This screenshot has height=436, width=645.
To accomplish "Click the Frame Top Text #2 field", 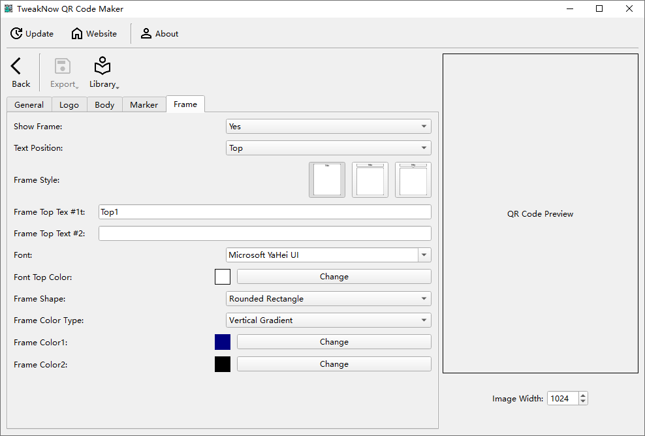I will [x=264, y=234].
